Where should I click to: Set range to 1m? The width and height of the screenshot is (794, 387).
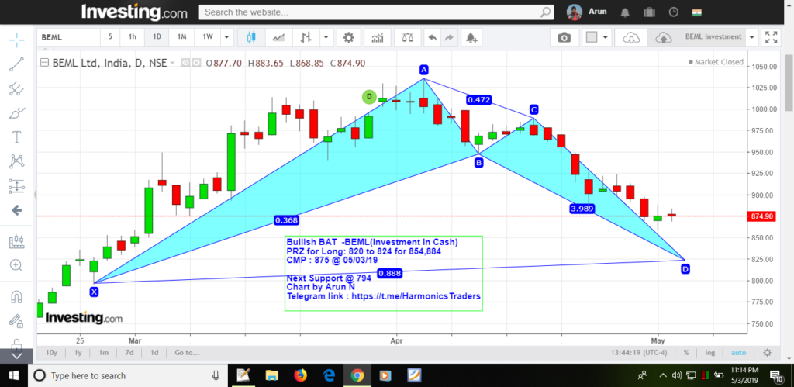pos(103,353)
